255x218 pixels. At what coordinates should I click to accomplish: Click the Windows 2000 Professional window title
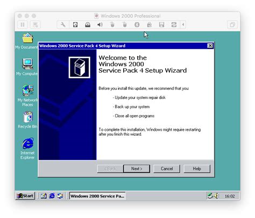pos(130,16)
